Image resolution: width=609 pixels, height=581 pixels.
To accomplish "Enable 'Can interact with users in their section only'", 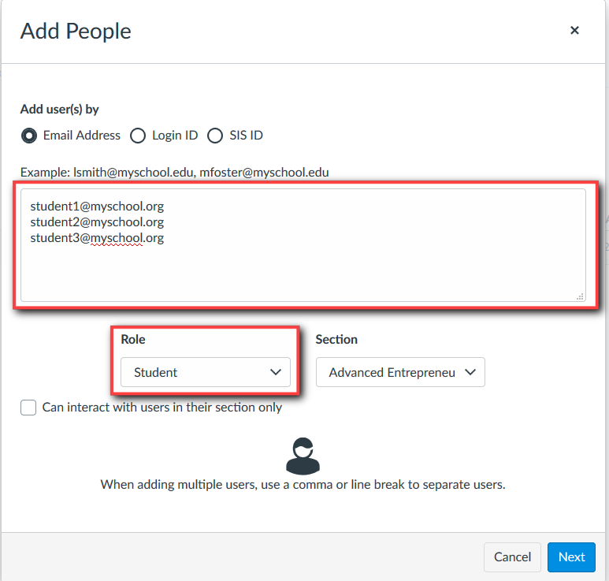I will (28, 408).
